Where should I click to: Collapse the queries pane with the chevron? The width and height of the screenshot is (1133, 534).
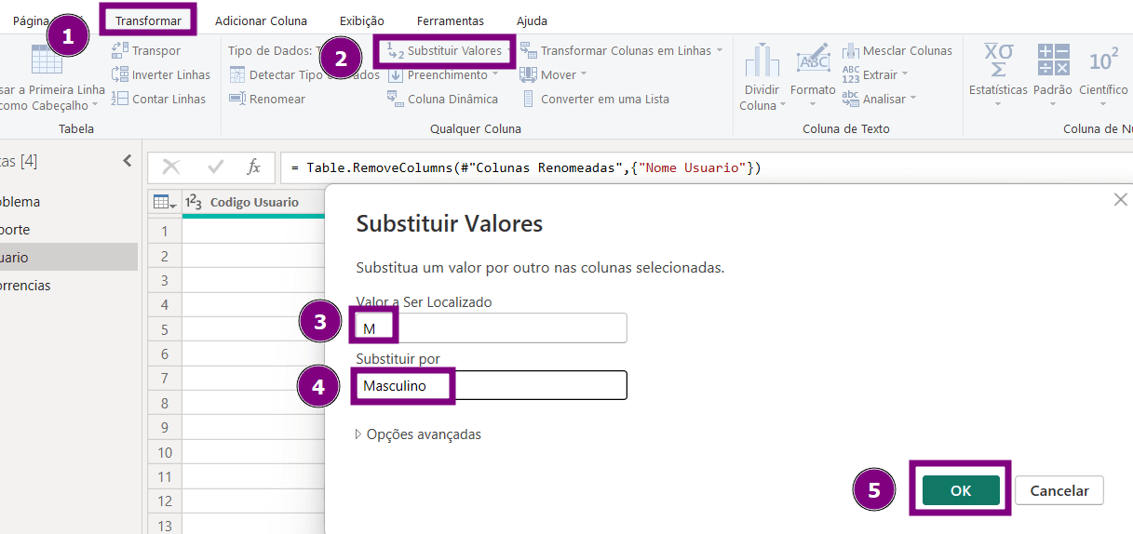point(128,161)
